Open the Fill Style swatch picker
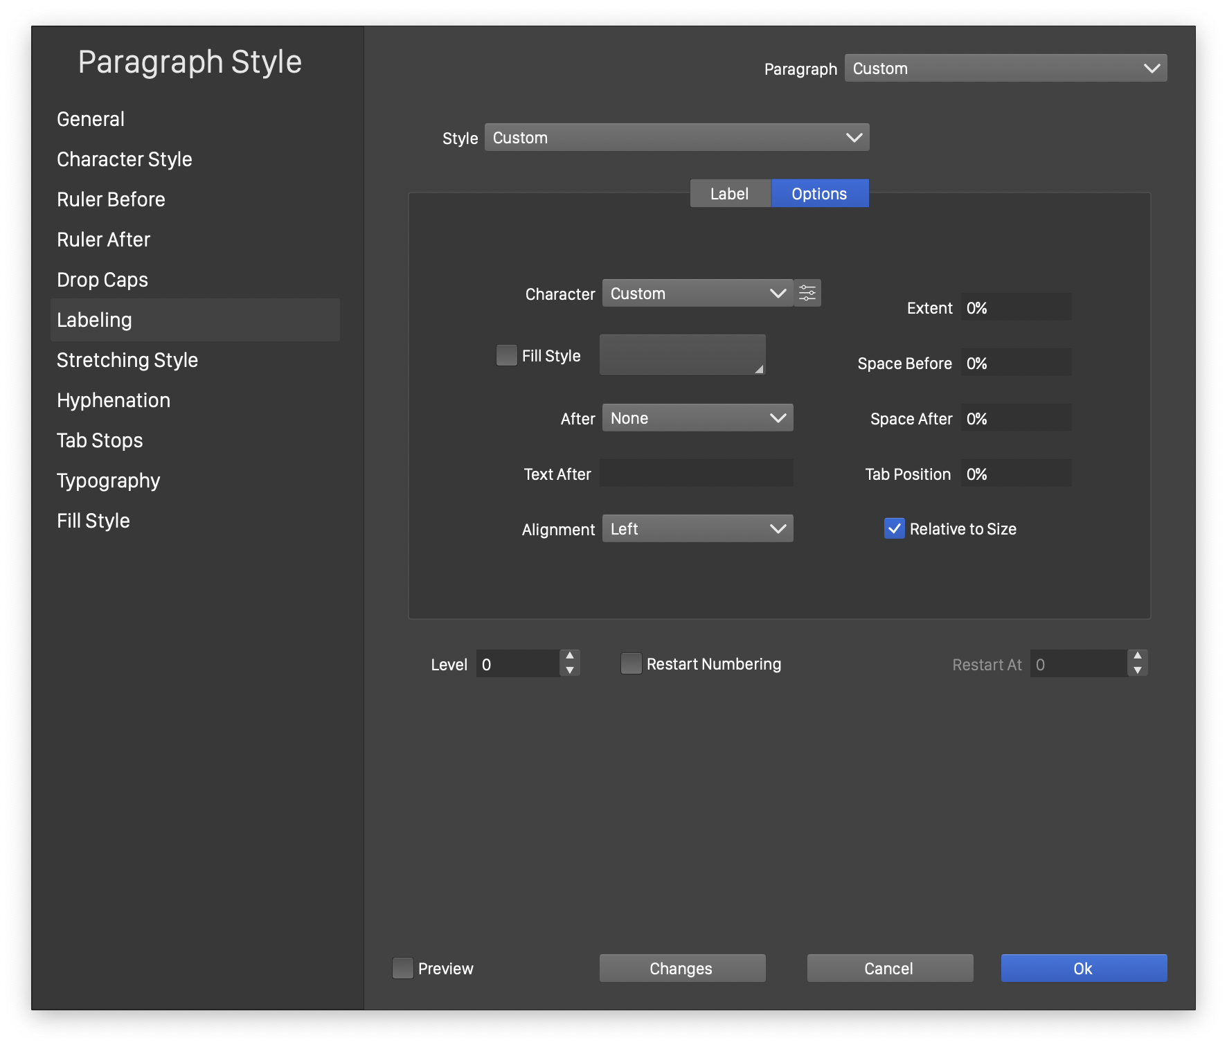 682,355
